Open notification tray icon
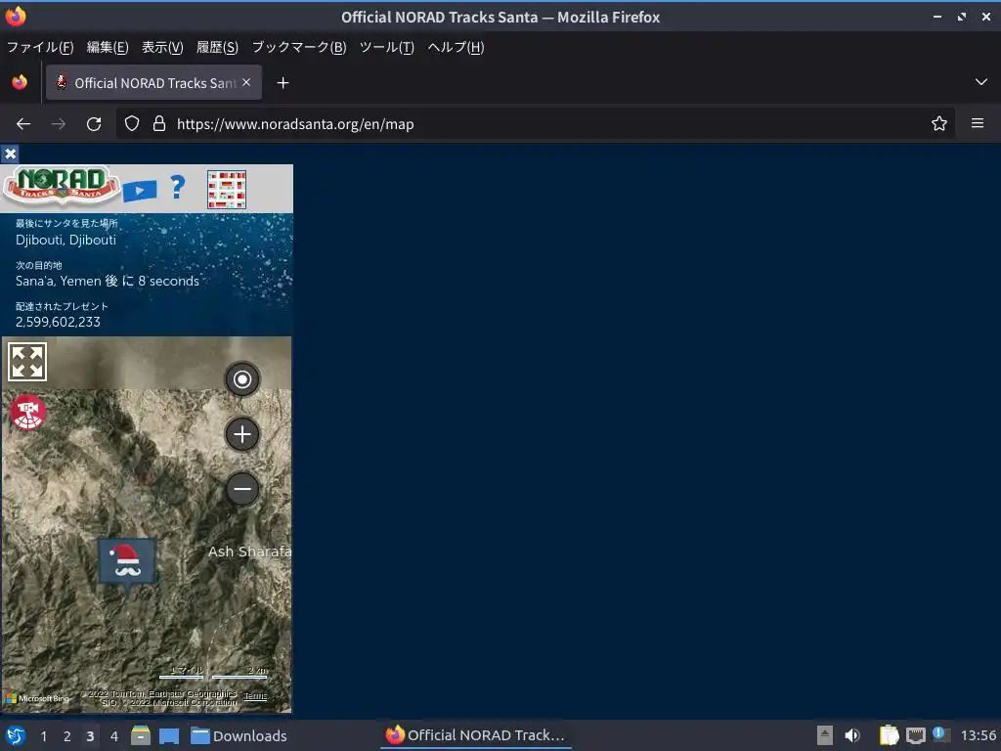The image size is (1001, 751). click(940, 734)
